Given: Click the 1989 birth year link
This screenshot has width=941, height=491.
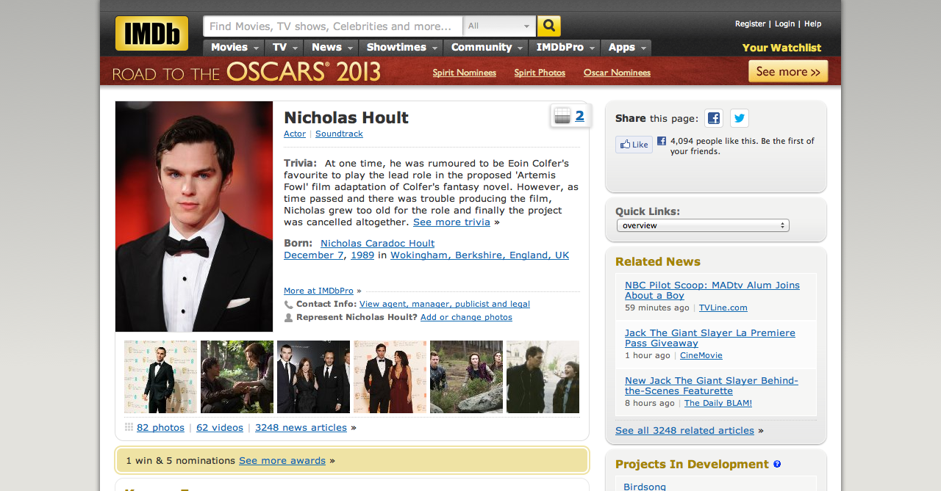Looking at the screenshot, I should (x=362, y=255).
